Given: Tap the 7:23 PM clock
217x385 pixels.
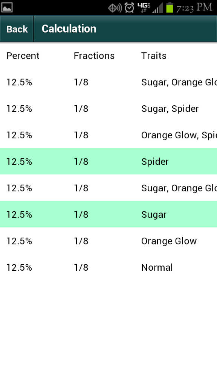Looking at the screenshot, I should click(194, 8).
